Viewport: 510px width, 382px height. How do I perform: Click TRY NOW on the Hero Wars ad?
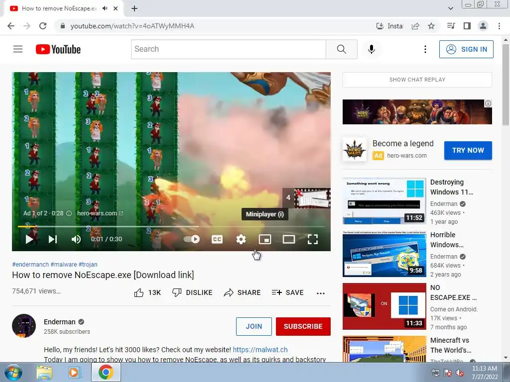pyautogui.click(x=468, y=150)
